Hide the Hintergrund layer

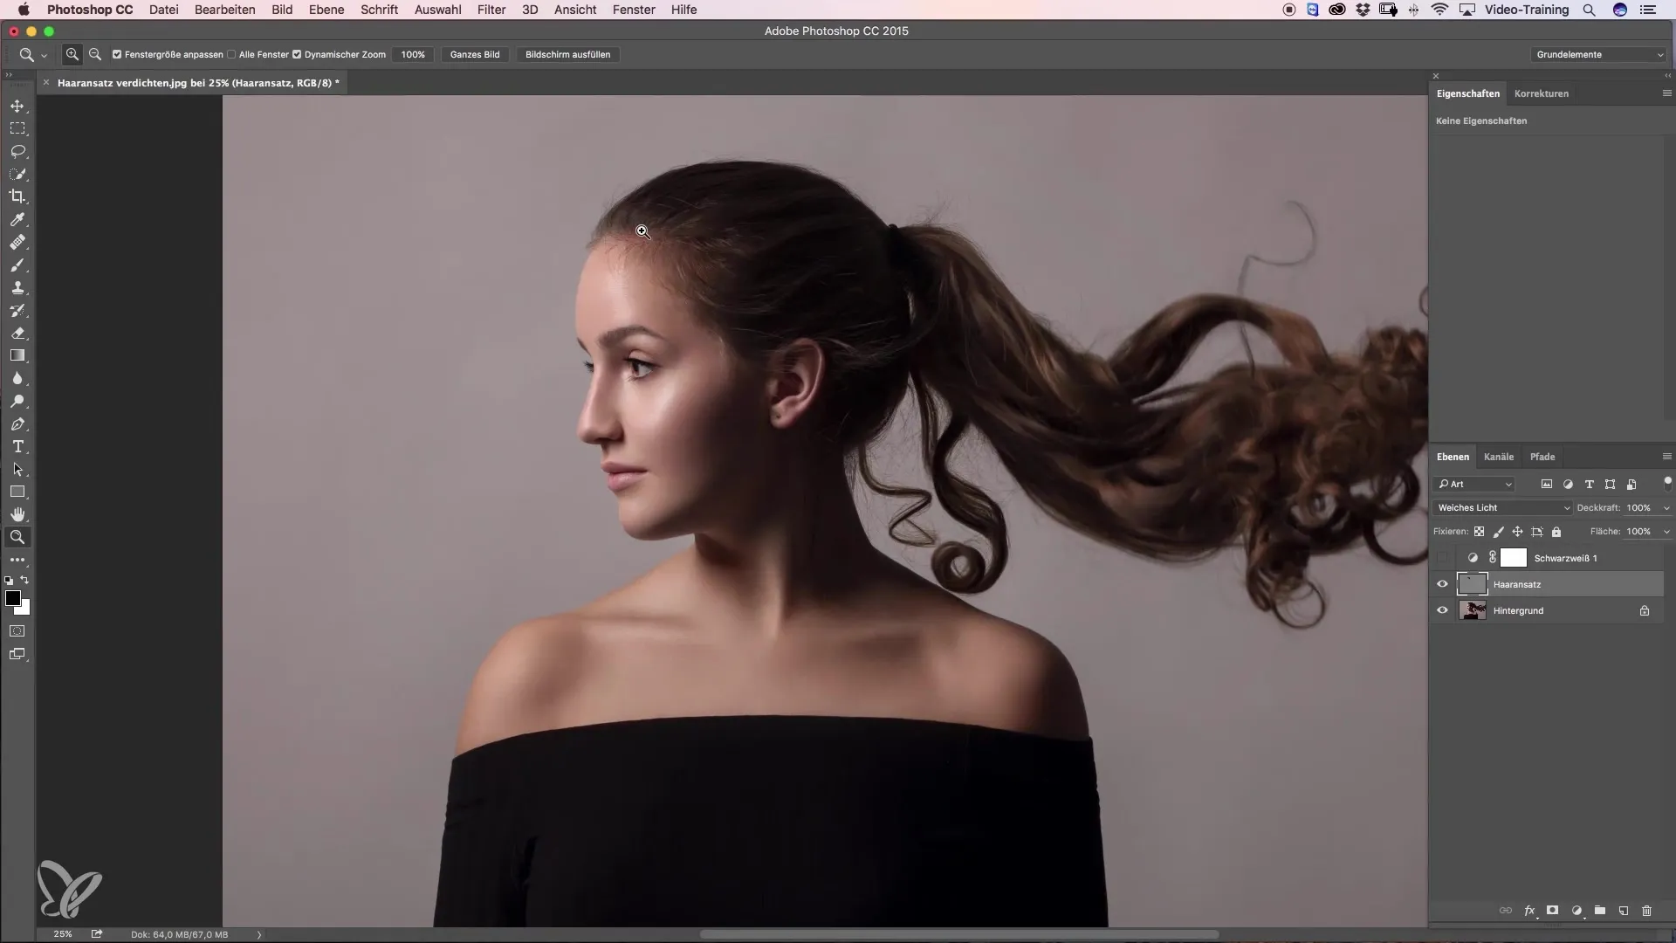(1442, 610)
